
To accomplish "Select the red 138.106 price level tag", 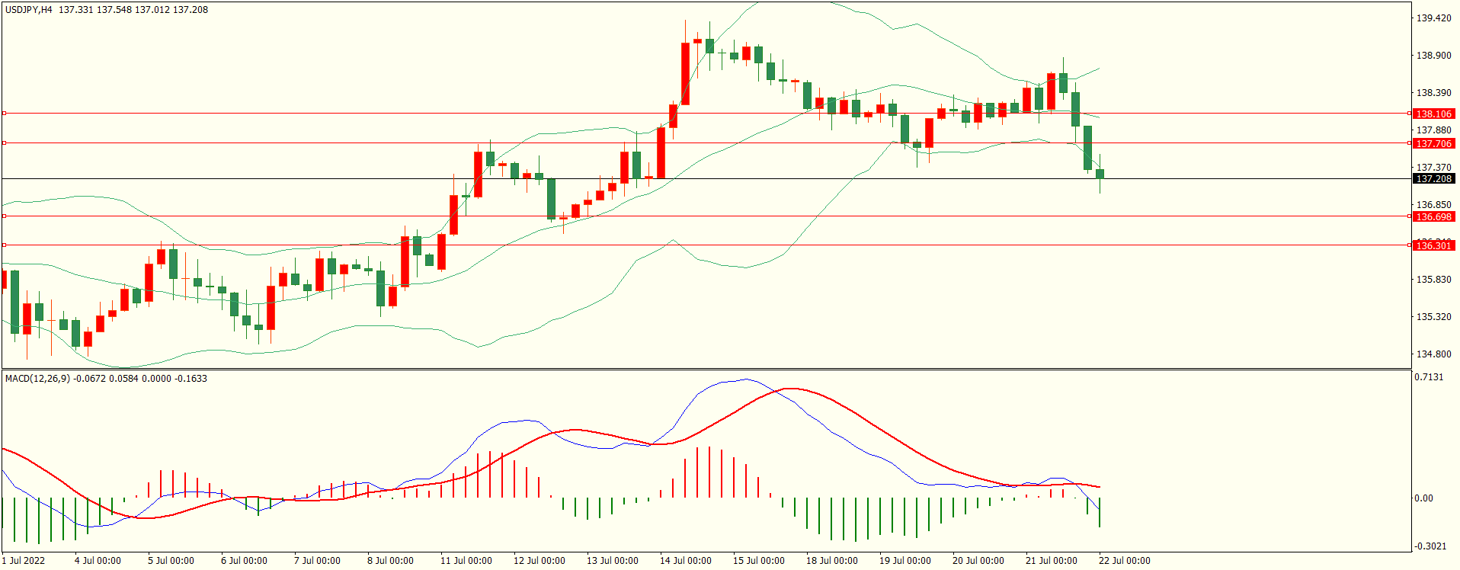I will click(x=1433, y=114).
